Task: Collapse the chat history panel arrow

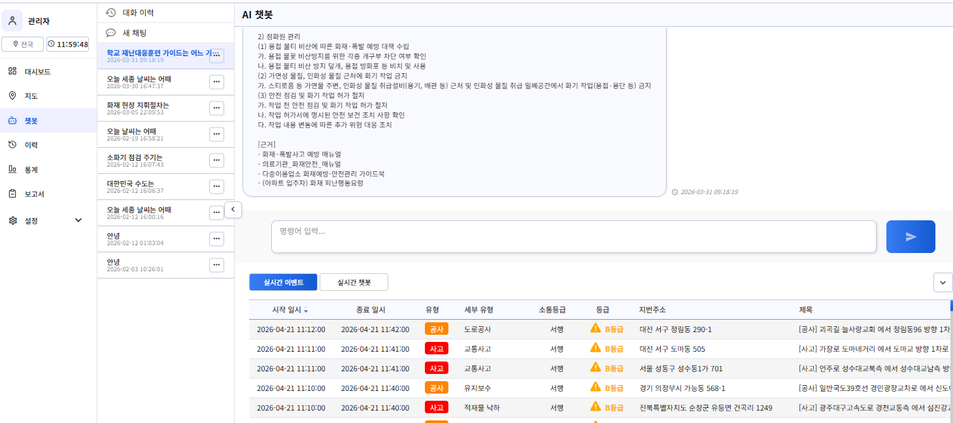Action: pos(233,209)
